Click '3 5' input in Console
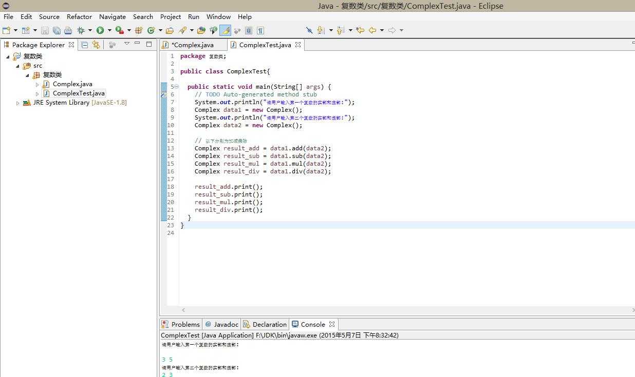 (x=167, y=360)
